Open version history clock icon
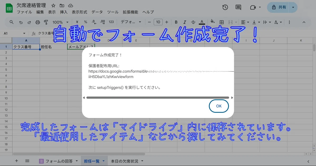 pos(225,7)
